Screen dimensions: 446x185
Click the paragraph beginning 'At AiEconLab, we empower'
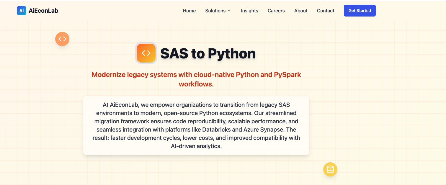(196, 125)
